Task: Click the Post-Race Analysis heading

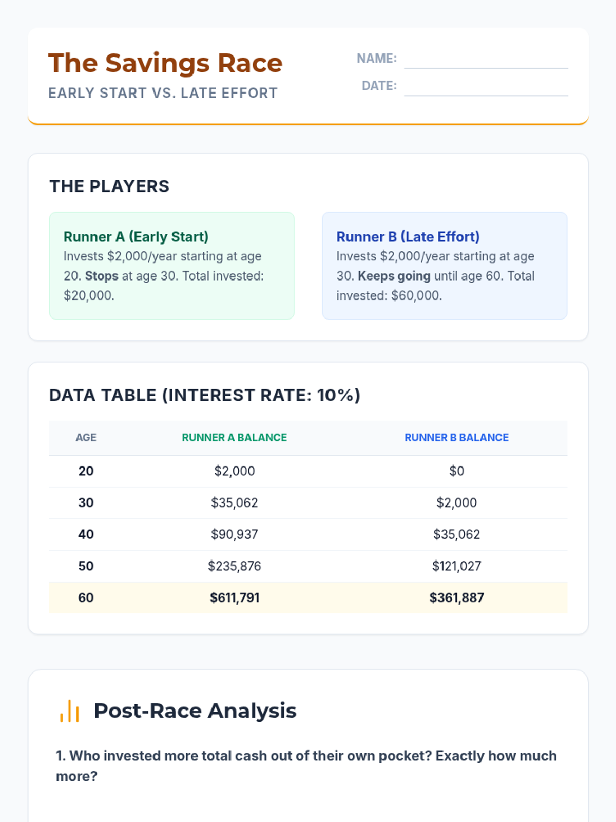Action: coord(195,711)
